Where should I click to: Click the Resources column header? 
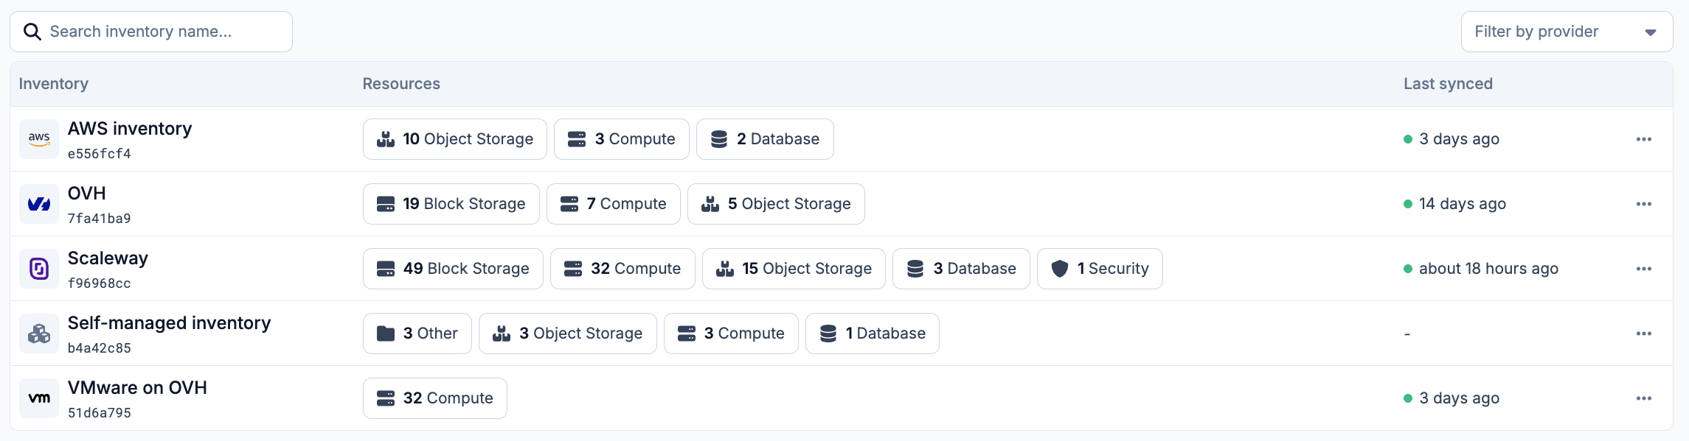401,84
